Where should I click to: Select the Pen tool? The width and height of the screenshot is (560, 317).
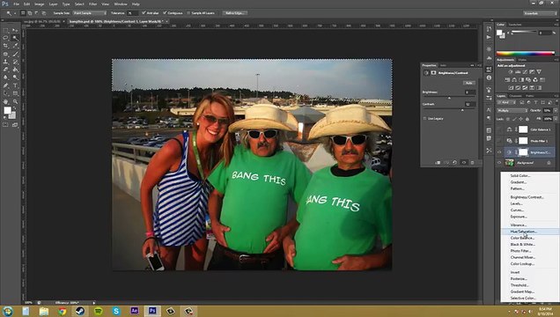pyautogui.click(x=5, y=85)
